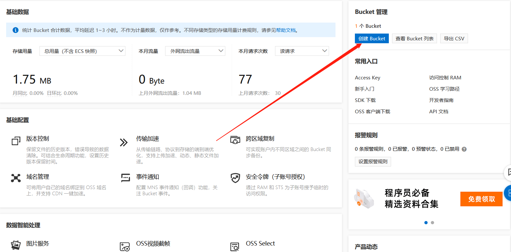Select the second gray carousel dot

click(x=432, y=223)
